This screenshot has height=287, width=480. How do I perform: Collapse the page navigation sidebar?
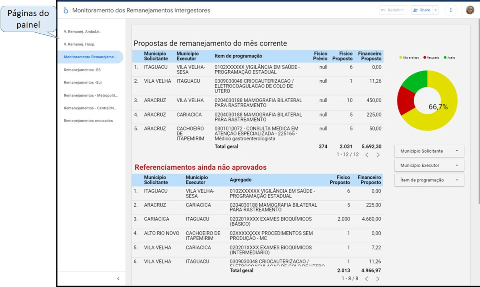(x=118, y=279)
